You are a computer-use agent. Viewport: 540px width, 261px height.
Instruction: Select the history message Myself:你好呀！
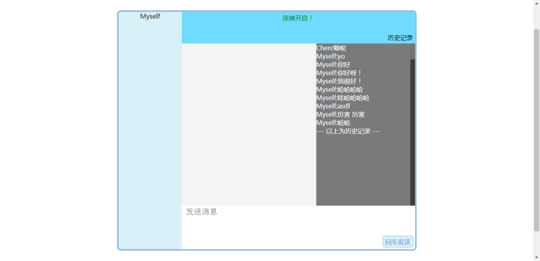[x=340, y=73]
